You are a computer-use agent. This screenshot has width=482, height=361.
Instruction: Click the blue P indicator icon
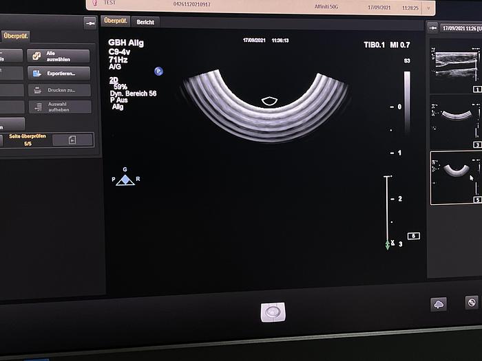pyautogui.click(x=158, y=72)
